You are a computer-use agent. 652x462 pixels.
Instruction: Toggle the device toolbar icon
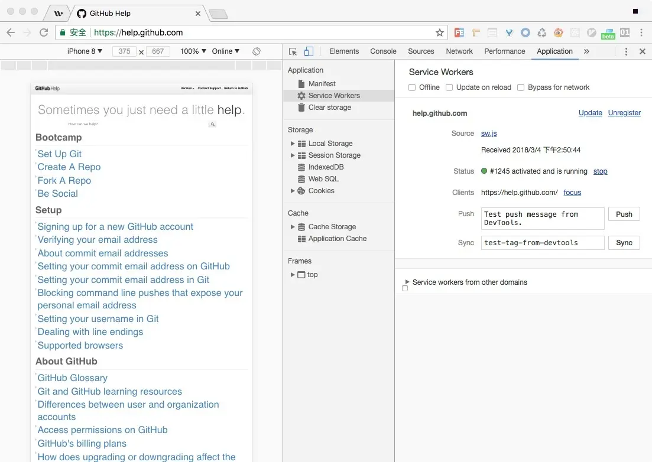[309, 51]
